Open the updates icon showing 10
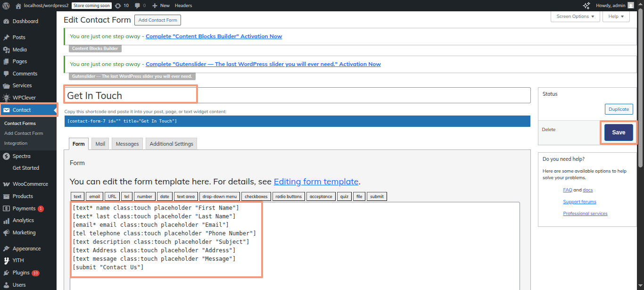The image size is (644, 290). (x=117, y=6)
